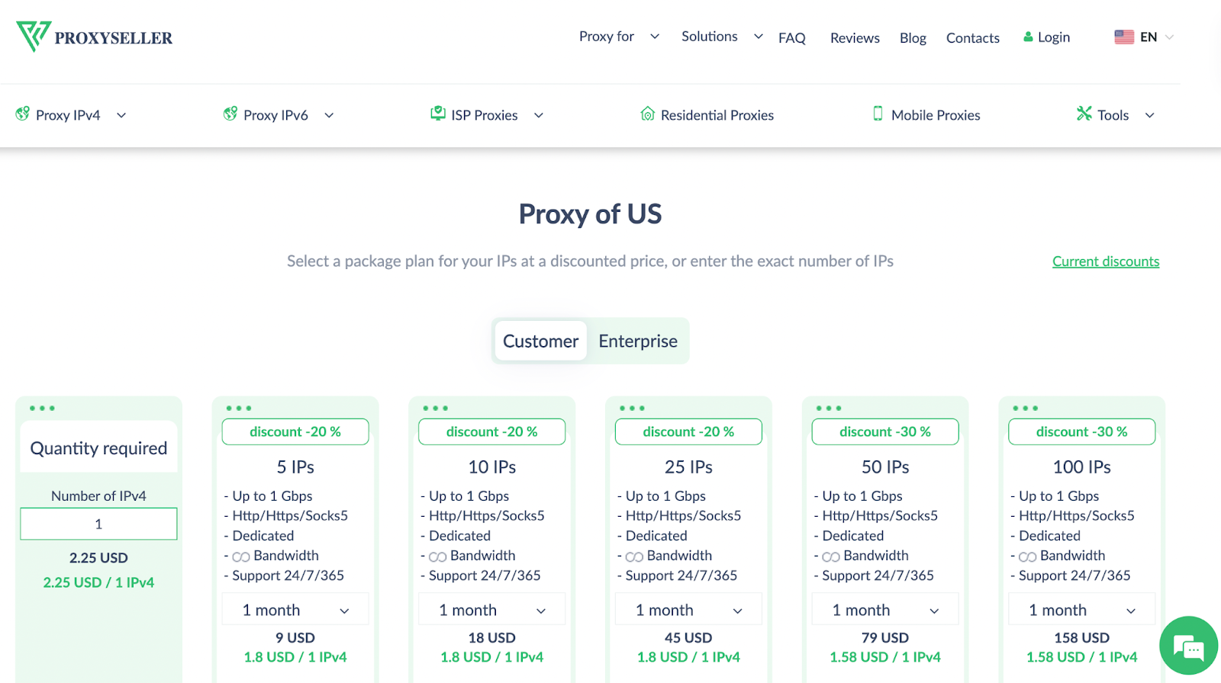Open the FAQ page
1221x683 pixels.
point(792,37)
